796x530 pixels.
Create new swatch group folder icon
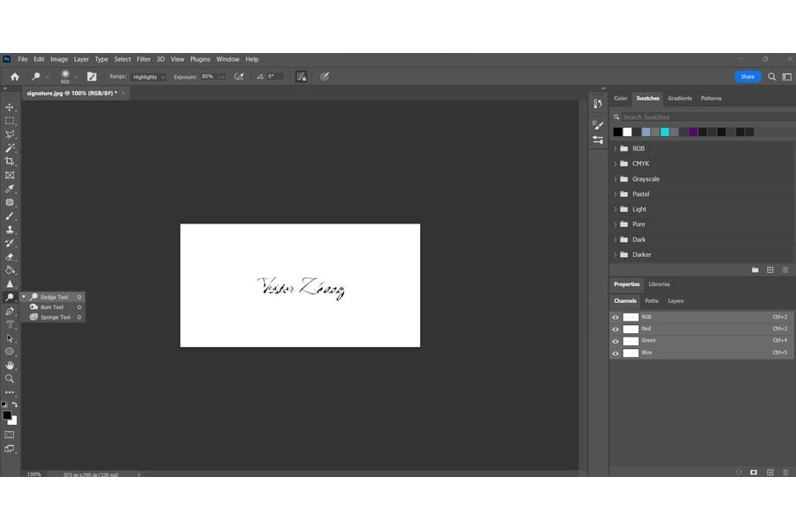(x=755, y=269)
